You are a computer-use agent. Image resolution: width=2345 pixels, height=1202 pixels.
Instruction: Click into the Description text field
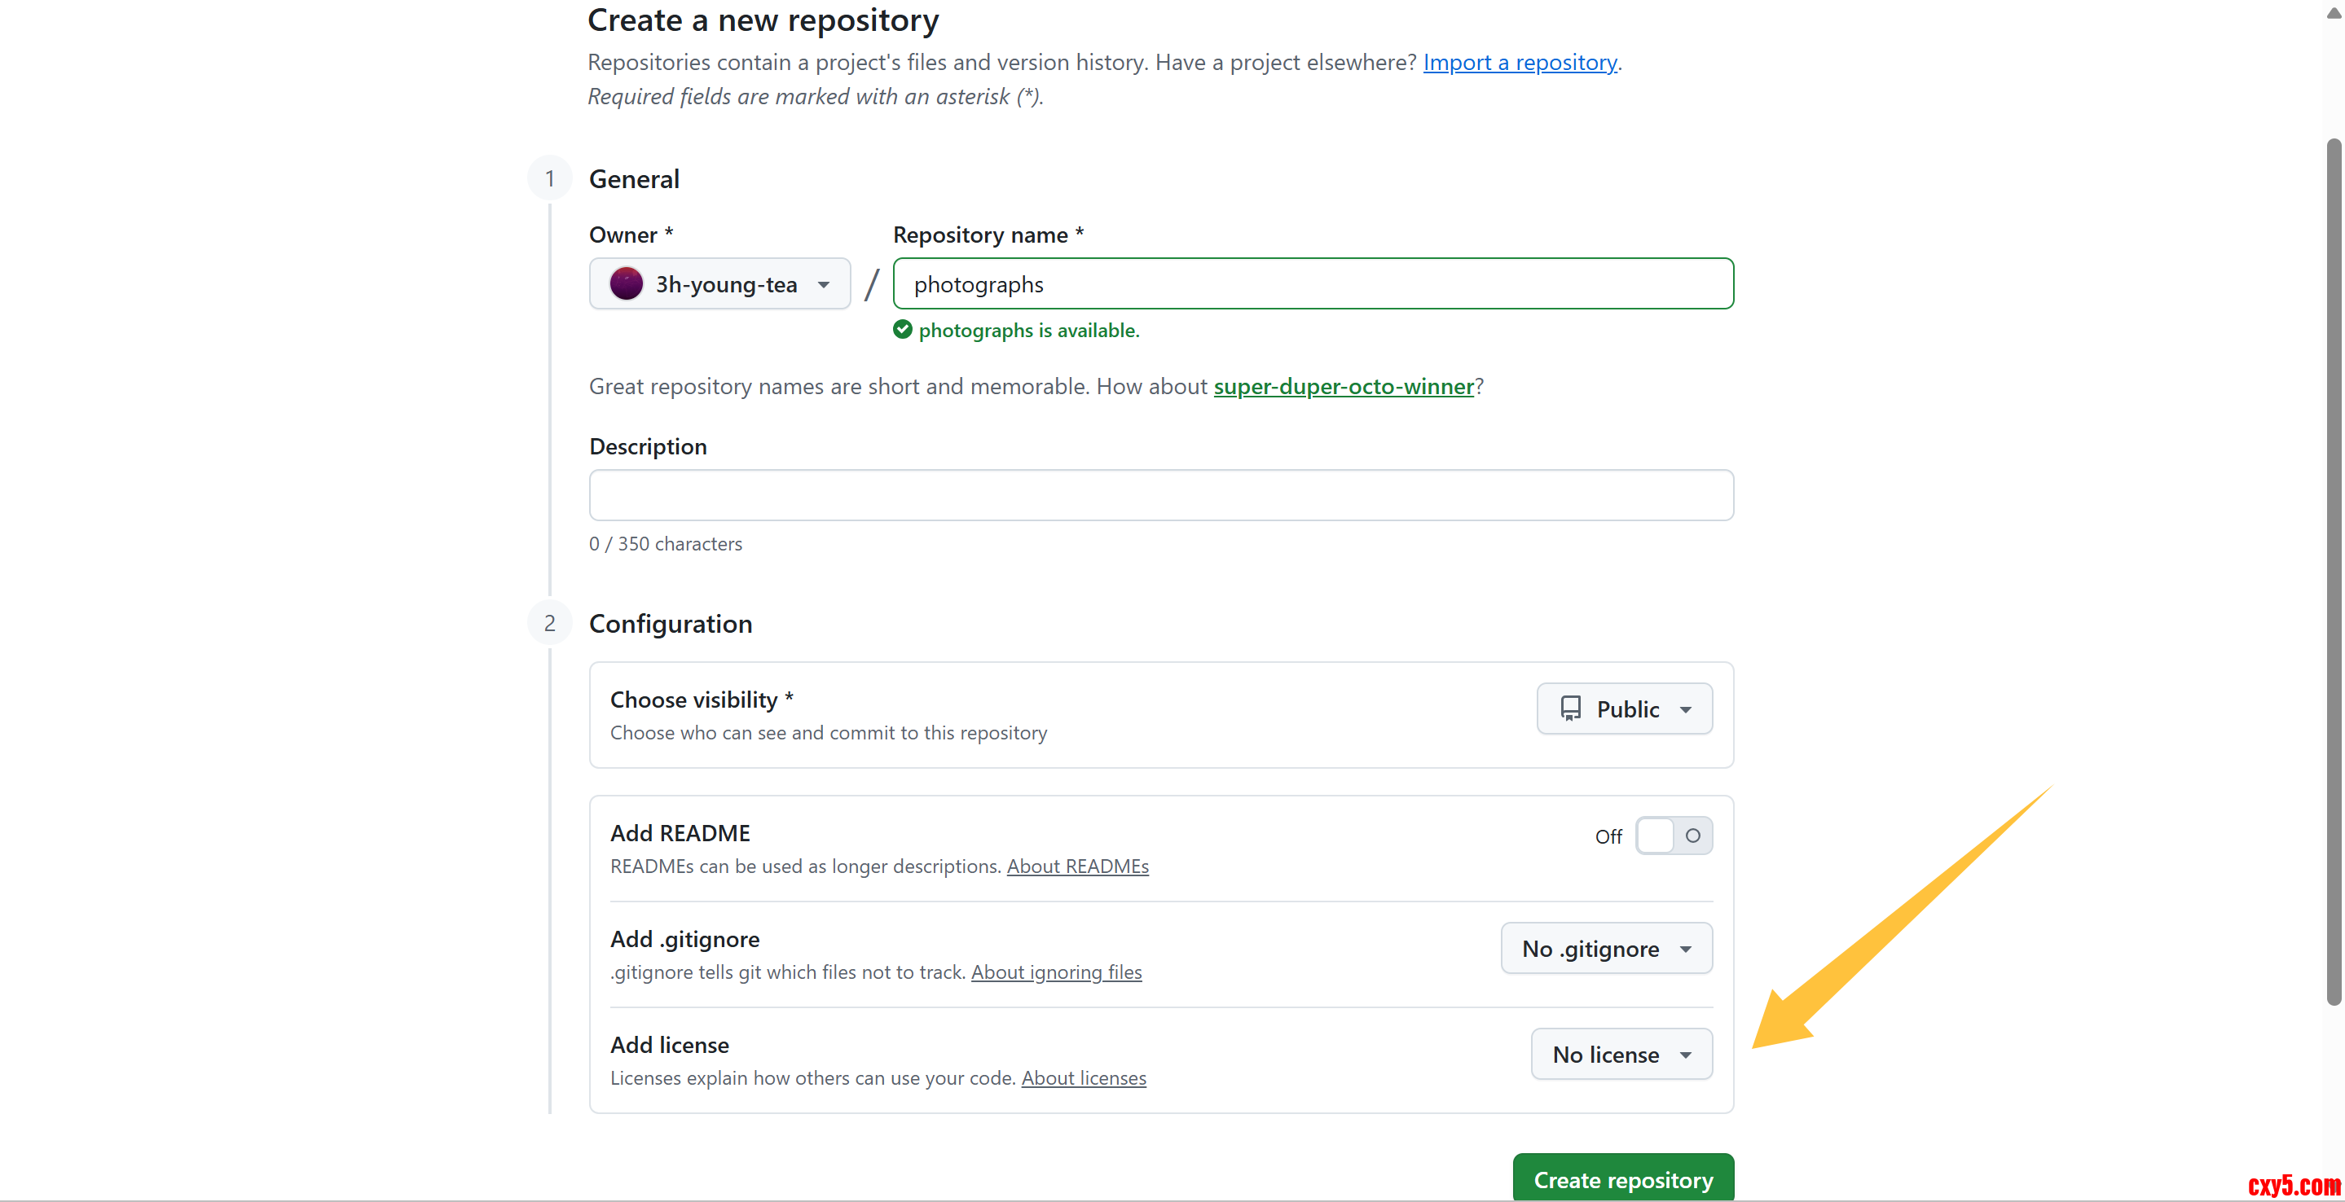pos(1160,495)
